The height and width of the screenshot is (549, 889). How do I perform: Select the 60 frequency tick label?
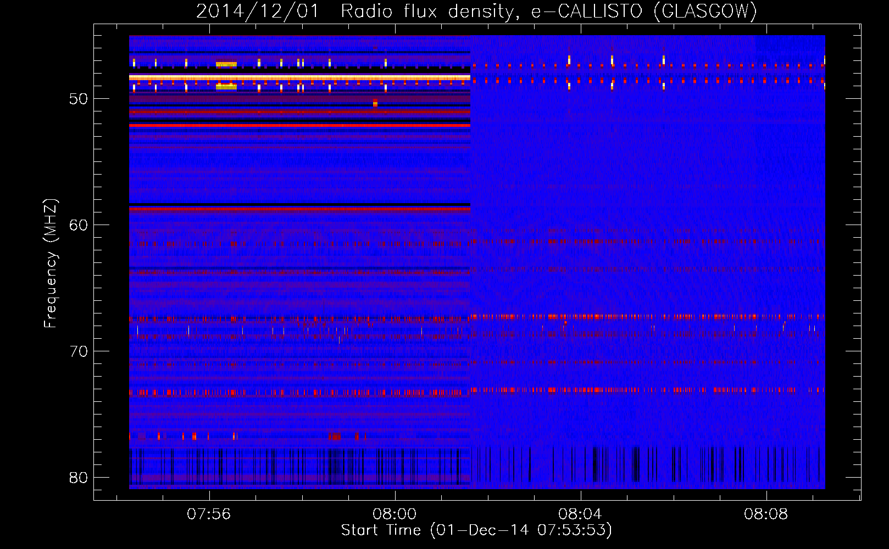pos(79,225)
